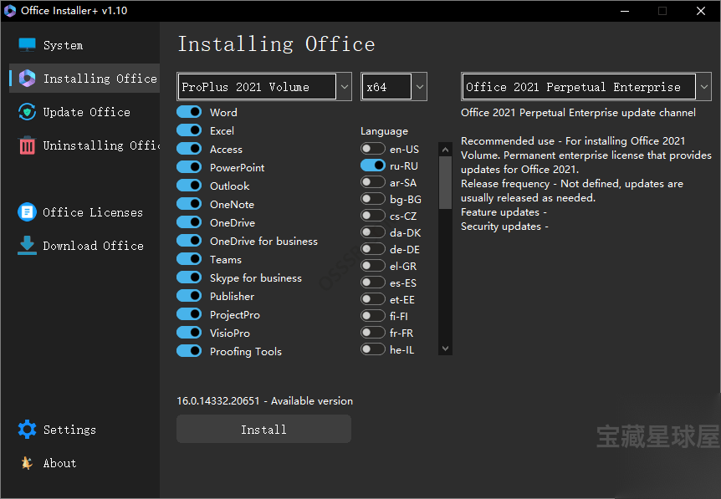Disable the OneDrive switch
Viewport: 721px width, 499px height.
[189, 222]
